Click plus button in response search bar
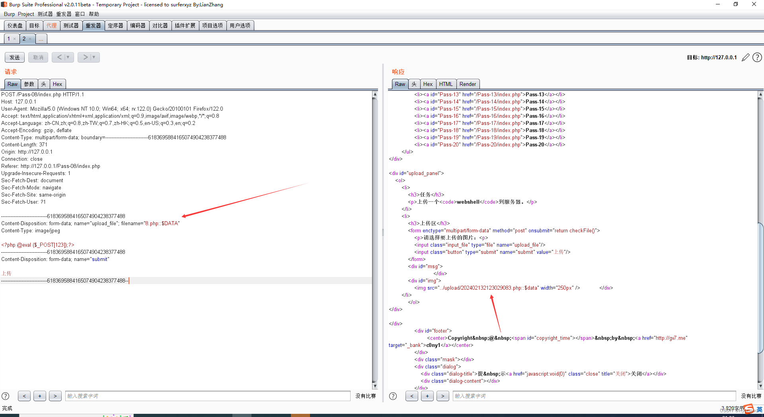 427,396
